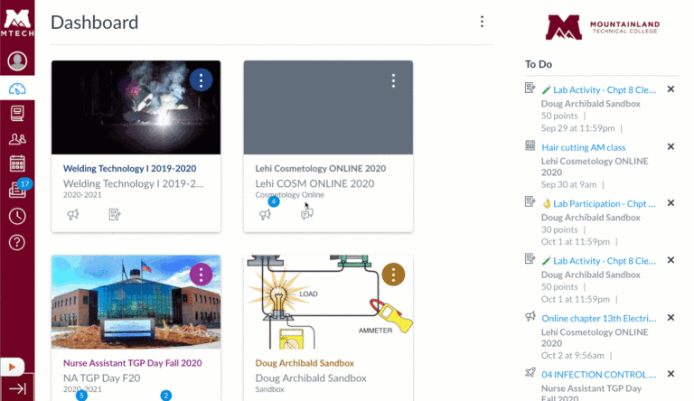Image resolution: width=694 pixels, height=401 pixels.
Task: Open the Account avatar in sidebar
Action: (x=16, y=61)
